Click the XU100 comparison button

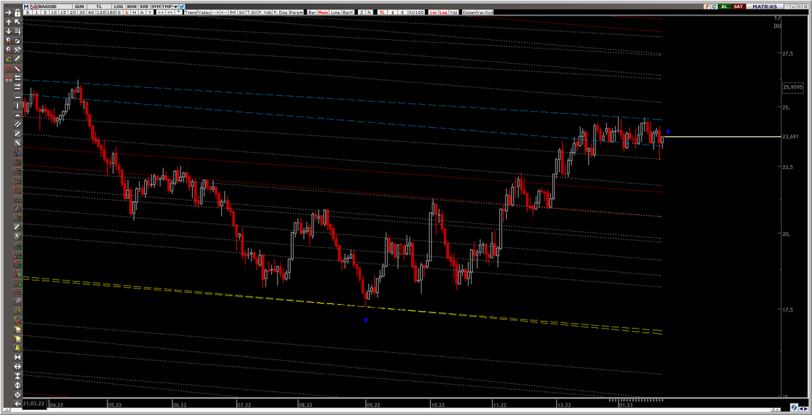tap(416, 12)
